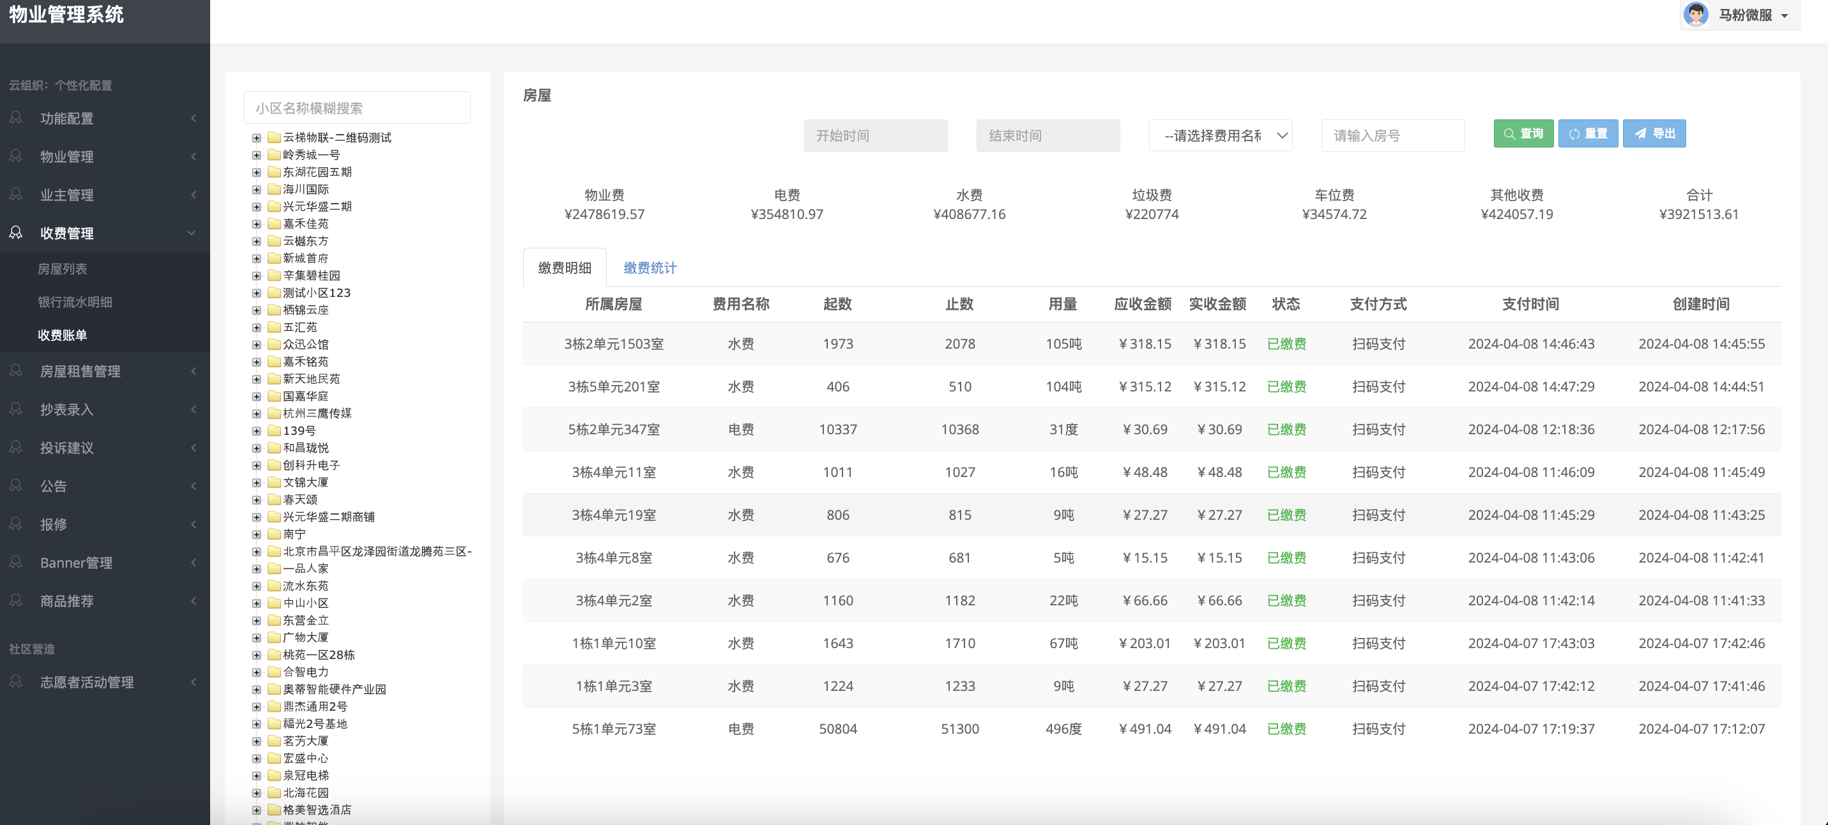This screenshot has width=1828, height=825.
Task: Click the folder icon of 岭秀城一号
Action: [x=274, y=155]
